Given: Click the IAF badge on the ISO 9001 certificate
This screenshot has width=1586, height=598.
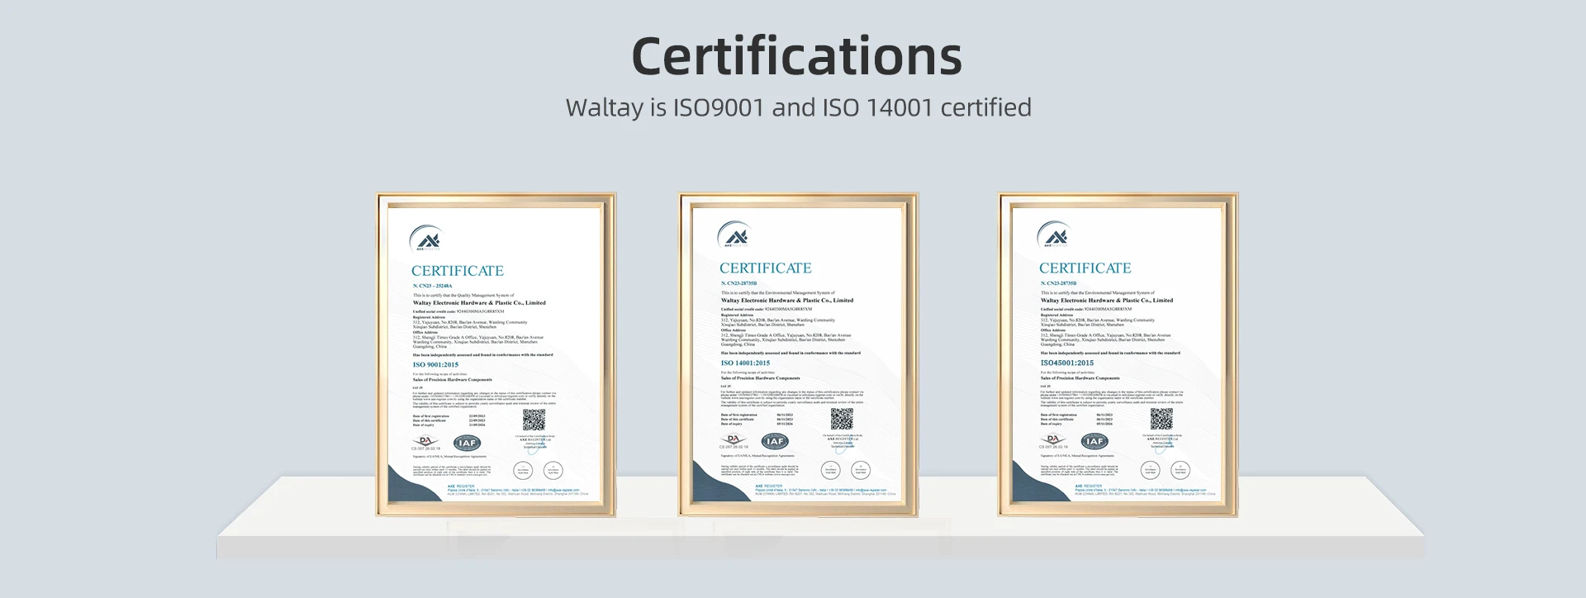Looking at the screenshot, I should 467,444.
